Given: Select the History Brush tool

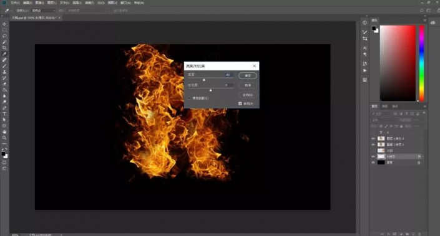Looking at the screenshot, I should (x=4, y=78).
